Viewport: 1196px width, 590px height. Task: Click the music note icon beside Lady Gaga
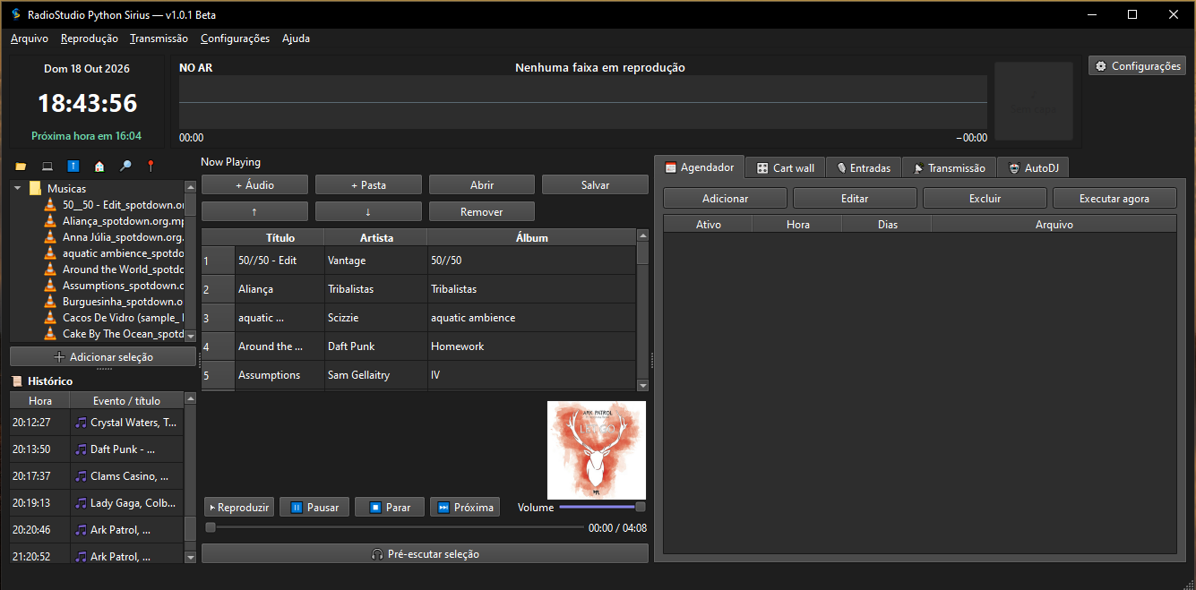(x=81, y=503)
